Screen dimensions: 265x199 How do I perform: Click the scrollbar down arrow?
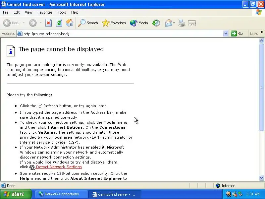pos(261,178)
